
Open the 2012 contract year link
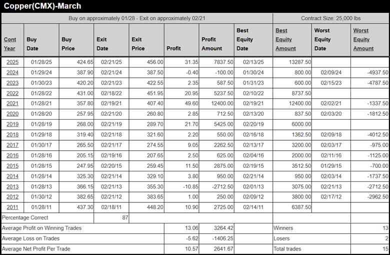(12, 197)
